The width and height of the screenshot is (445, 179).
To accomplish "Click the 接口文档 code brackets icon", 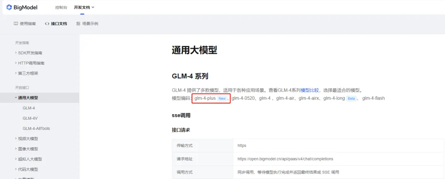I will click(47, 24).
